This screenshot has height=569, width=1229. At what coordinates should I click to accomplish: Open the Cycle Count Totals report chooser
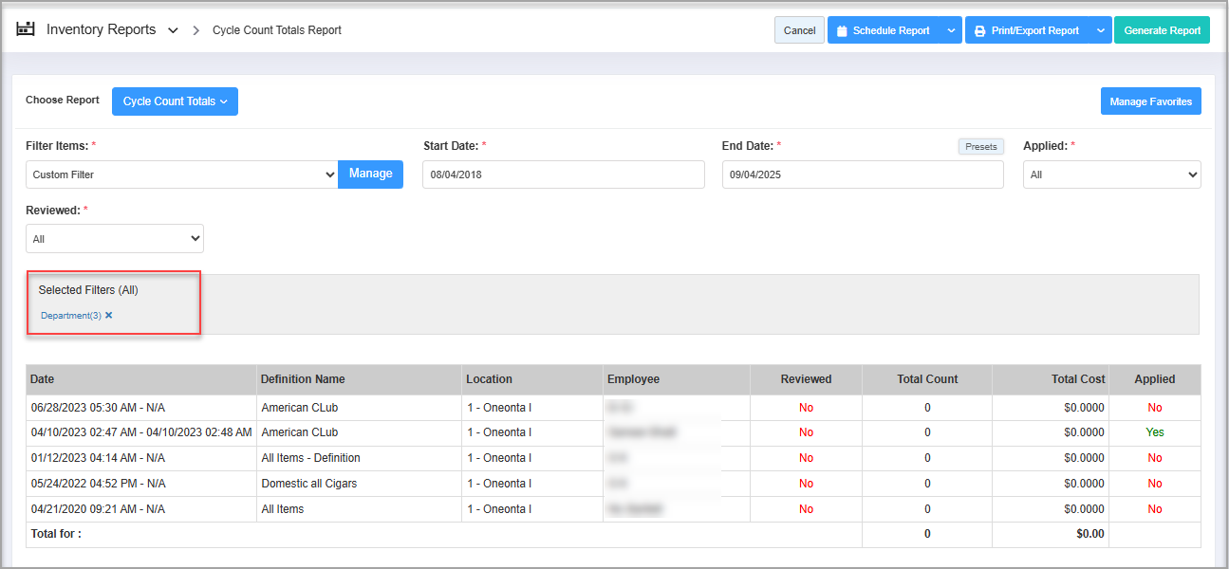pos(175,101)
